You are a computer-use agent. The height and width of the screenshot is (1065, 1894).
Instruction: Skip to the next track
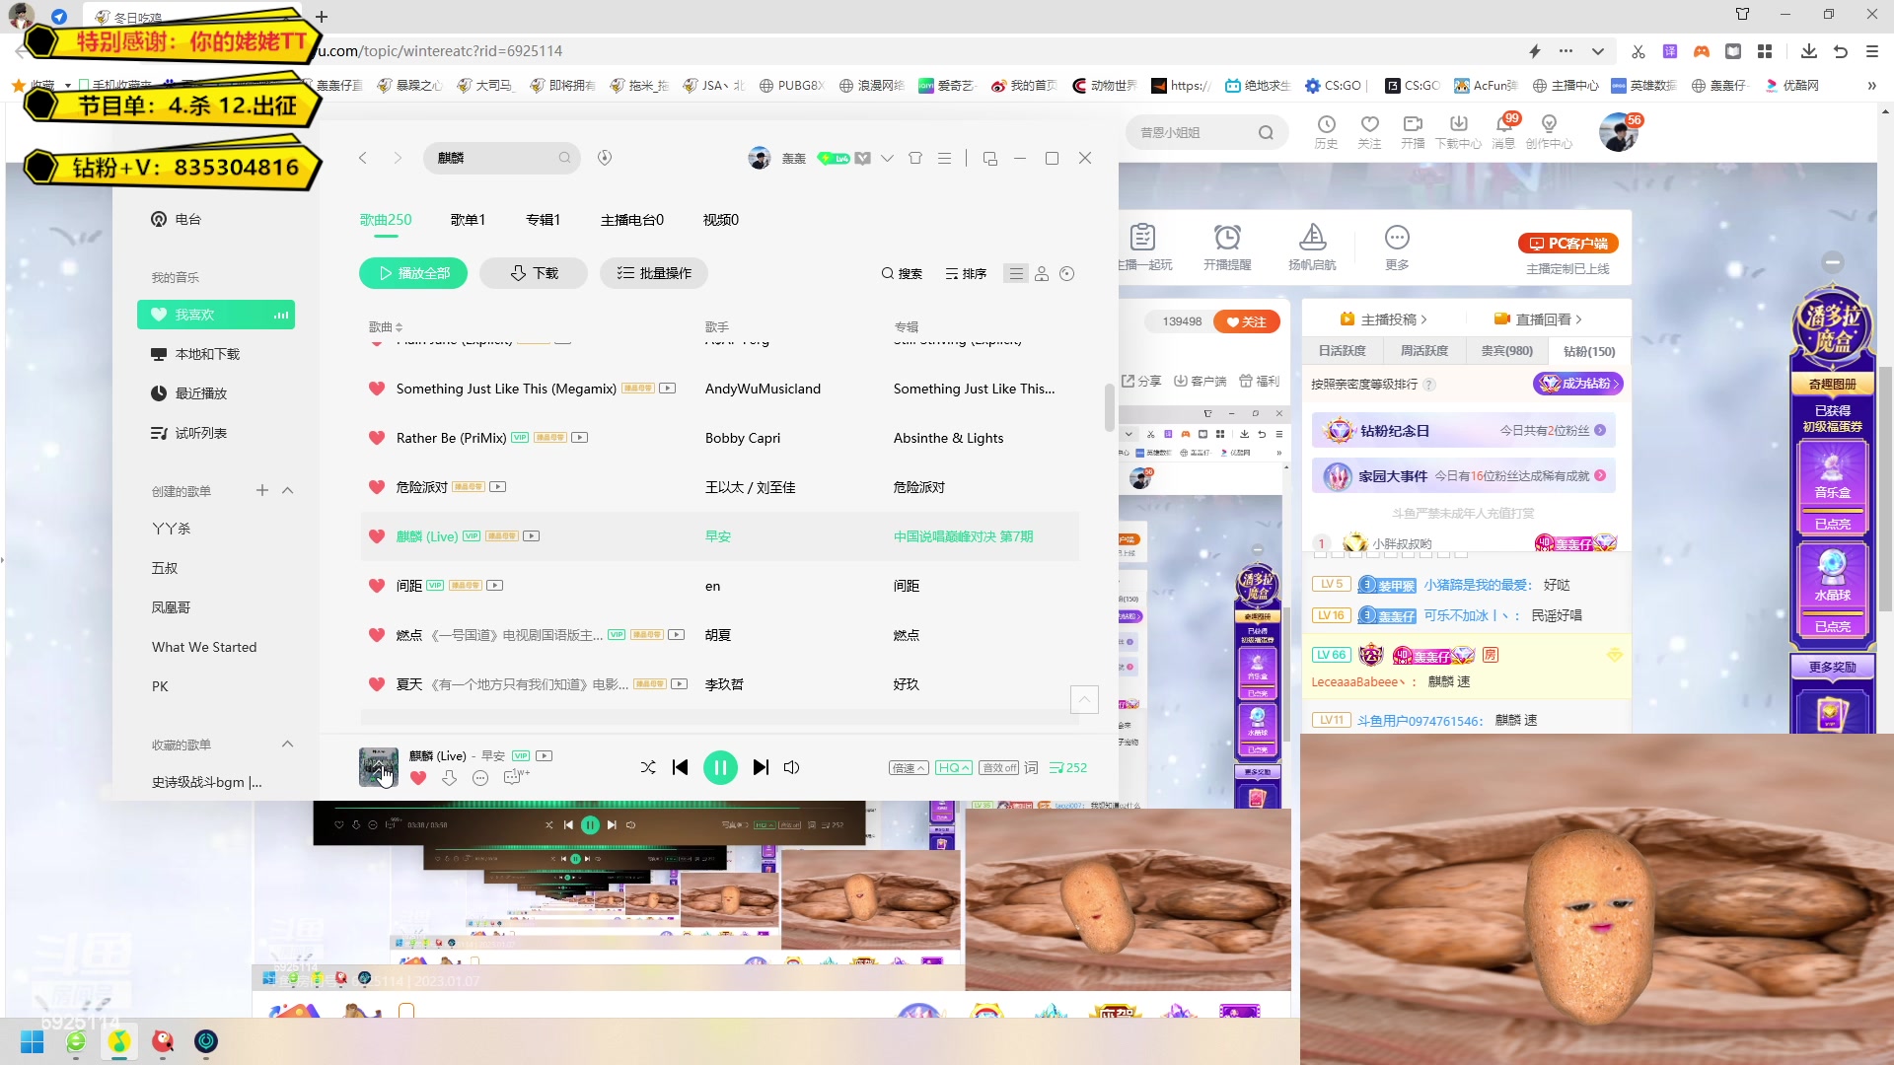[x=761, y=767]
